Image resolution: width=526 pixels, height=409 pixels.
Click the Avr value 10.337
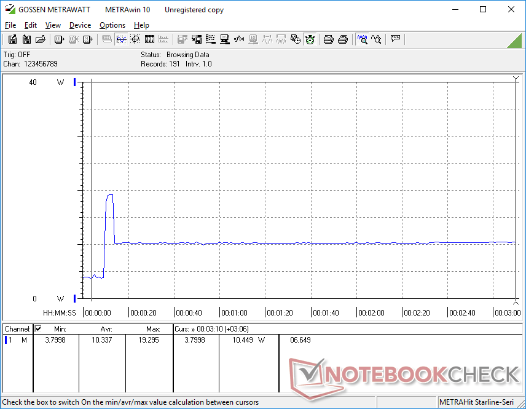[x=101, y=340]
